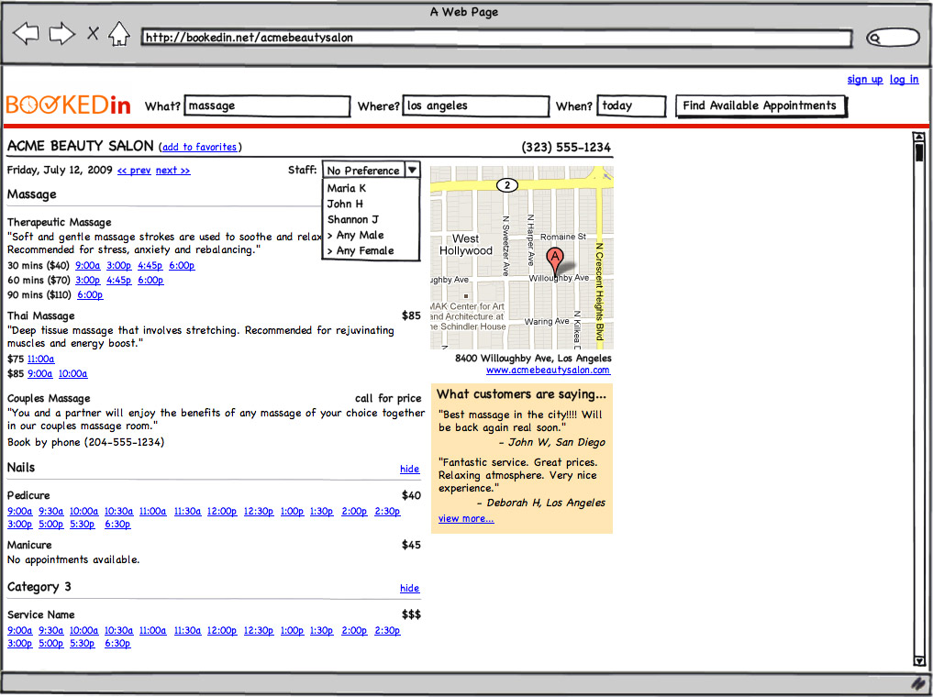Viewport: 933px width, 697px height.
Task: Click add to favorites link
Action: click(199, 147)
